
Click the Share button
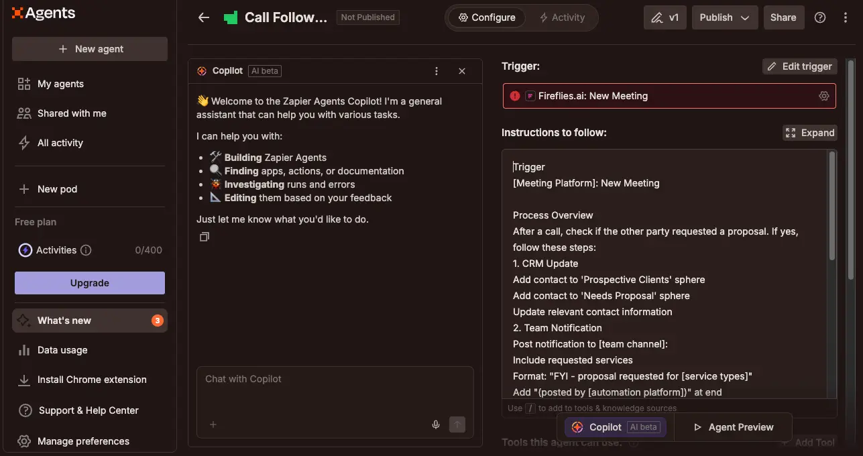(783, 17)
